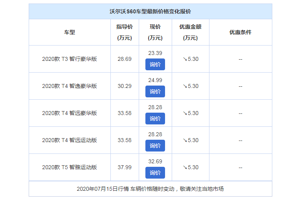Select the table title 沃尔沃S60车型最新价格变化报价
This screenshot has width=301, height=199.
150,11
